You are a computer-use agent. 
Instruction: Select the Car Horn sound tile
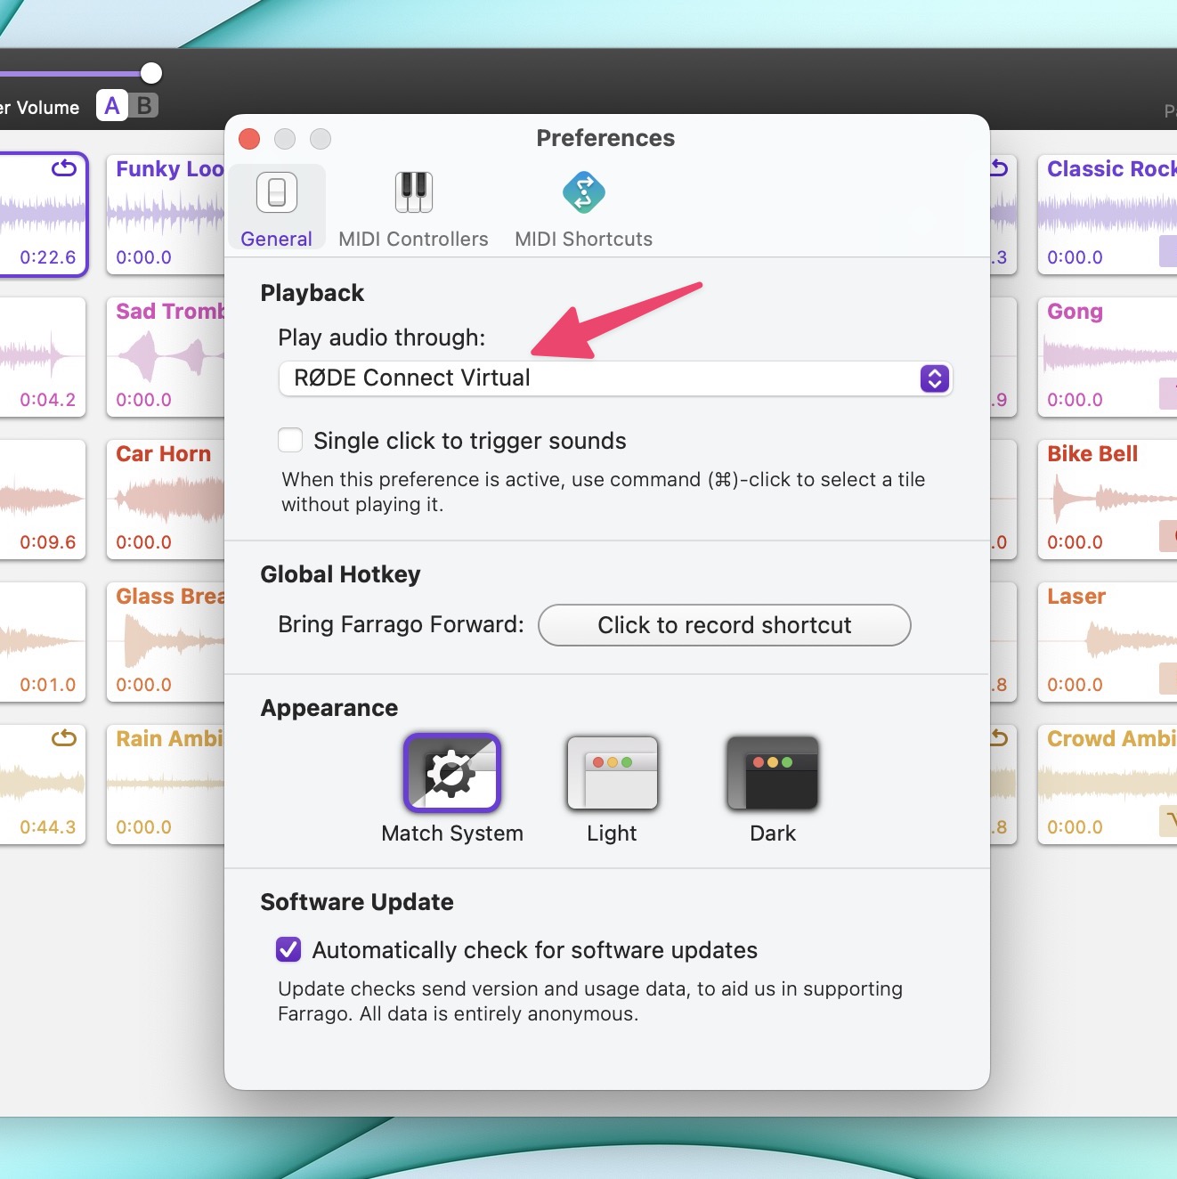click(166, 499)
